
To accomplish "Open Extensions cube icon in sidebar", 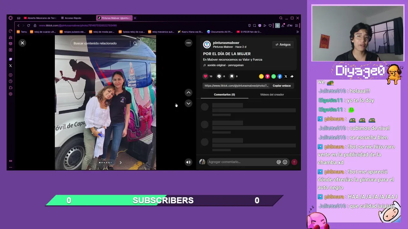I will [x=11, y=87].
